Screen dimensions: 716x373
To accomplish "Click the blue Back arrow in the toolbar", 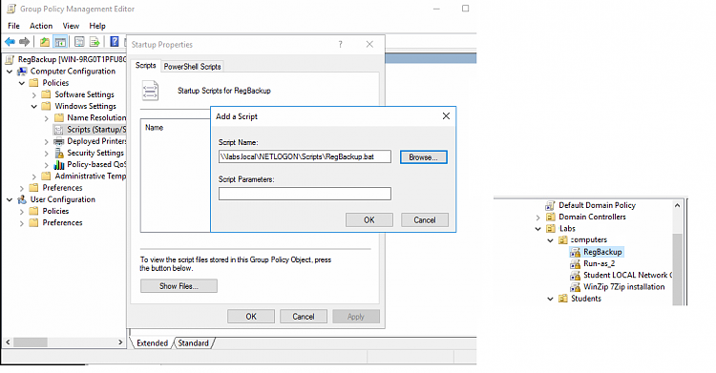I will pyautogui.click(x=10, y=42).
